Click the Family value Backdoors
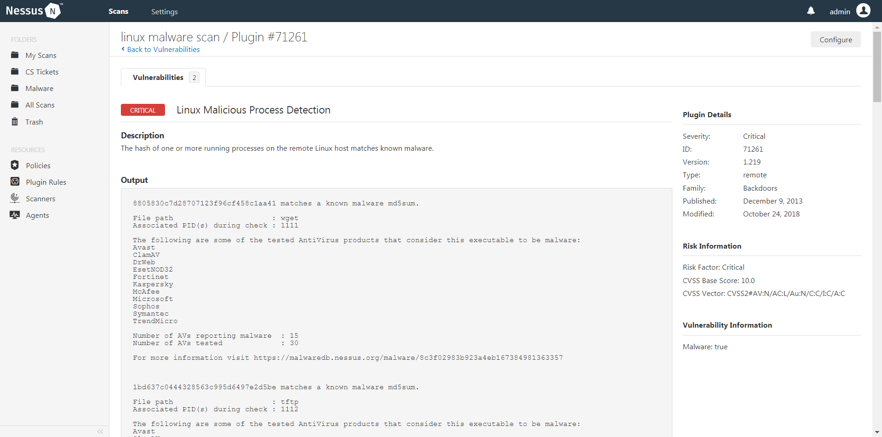 point(760,188)
